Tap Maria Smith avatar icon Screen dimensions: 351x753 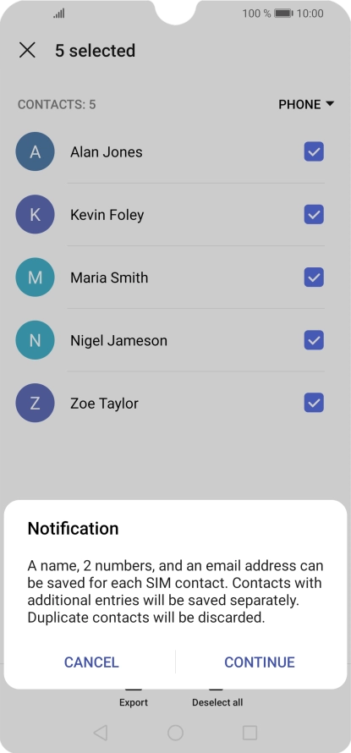(x=35, y=278)
